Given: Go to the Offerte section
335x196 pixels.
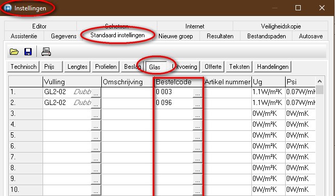Looking at the screenshot, I should [213, 67].
